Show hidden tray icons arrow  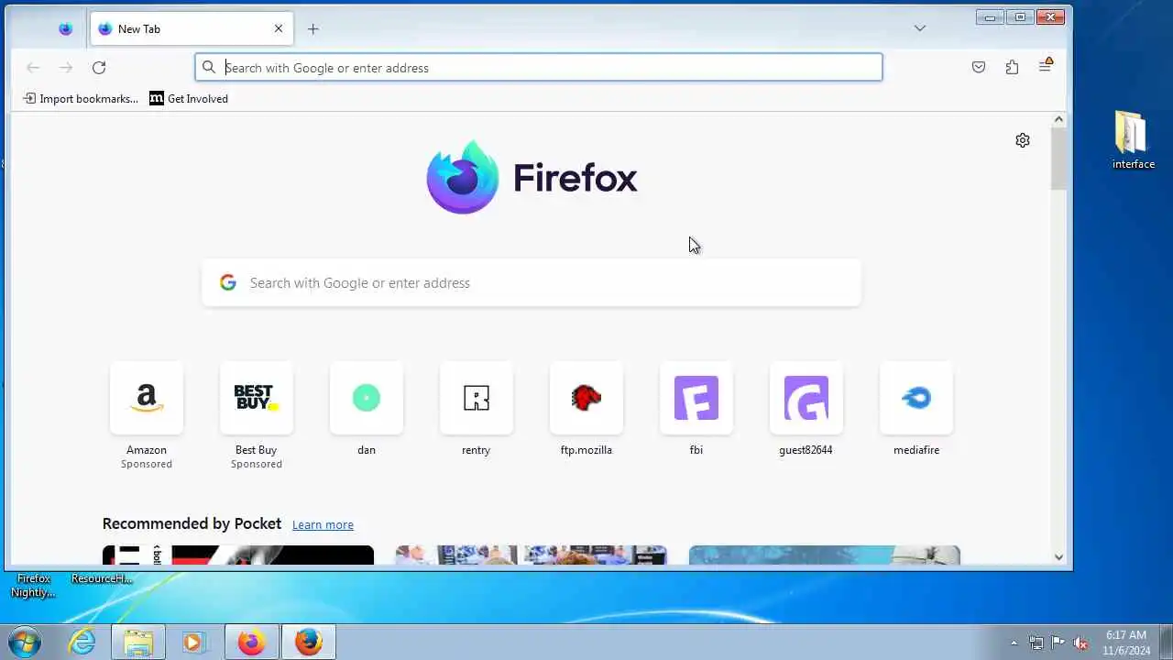tap(1014, 643)
